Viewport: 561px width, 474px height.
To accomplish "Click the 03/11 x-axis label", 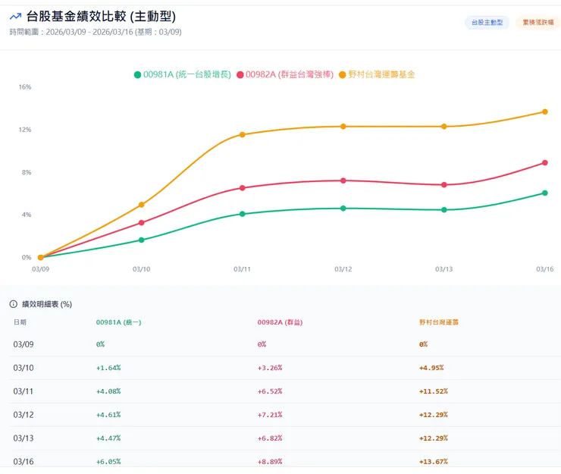I will 243,269.
